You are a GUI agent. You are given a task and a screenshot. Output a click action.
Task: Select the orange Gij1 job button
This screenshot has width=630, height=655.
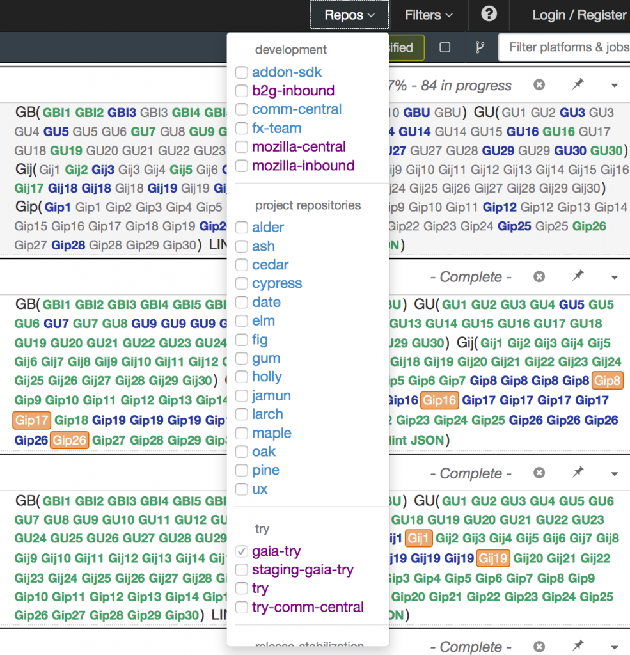(418, 539)
